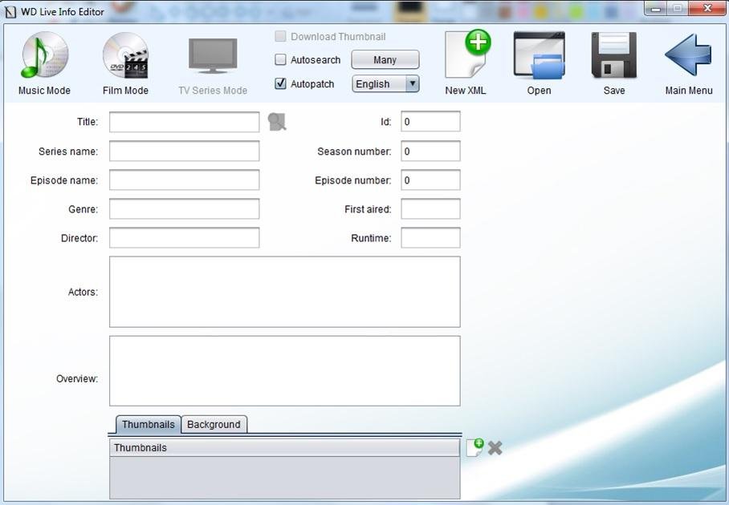Maximize the WD Live Info Editor window
Screen dimensions: 729x505
coord(678,9)
